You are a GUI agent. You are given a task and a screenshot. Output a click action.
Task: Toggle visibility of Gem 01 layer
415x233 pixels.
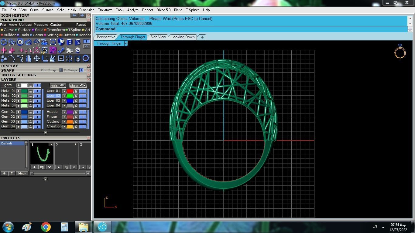point(37,112)
